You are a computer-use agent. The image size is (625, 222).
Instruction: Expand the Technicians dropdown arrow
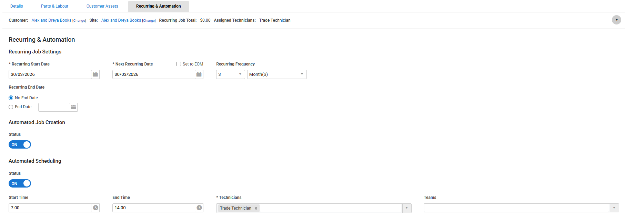(x=407, y=208)
